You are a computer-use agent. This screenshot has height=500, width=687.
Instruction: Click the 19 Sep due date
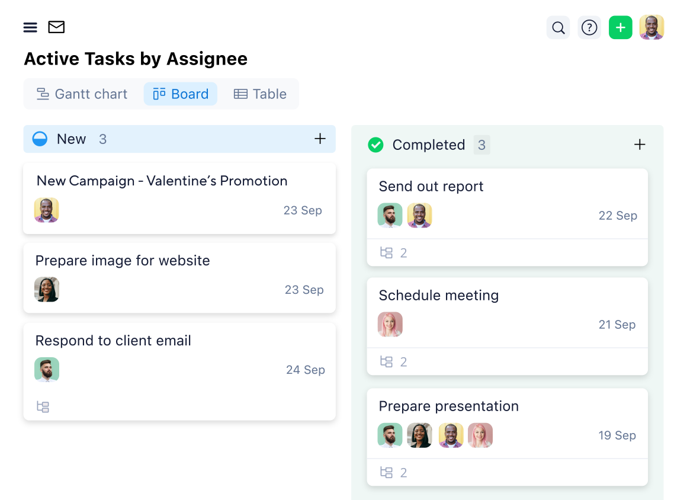(617, 435)
